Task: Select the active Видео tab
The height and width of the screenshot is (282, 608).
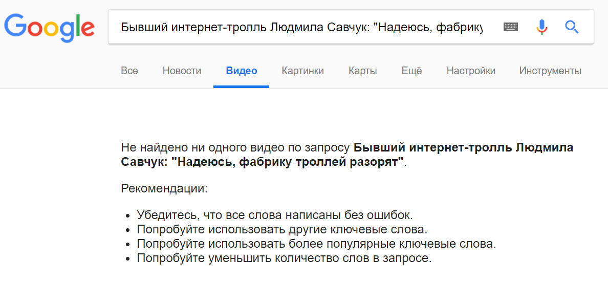Action: pyautogui.click(x=241, y=71)
